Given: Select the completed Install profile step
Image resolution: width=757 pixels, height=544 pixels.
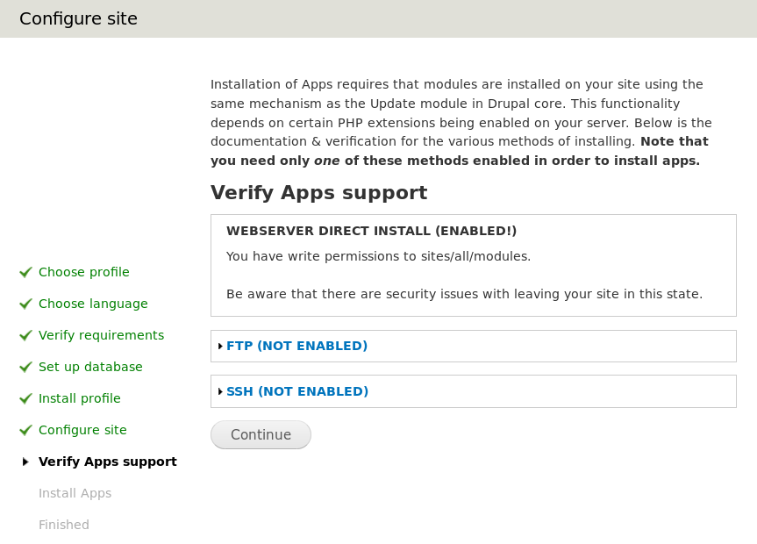Looking at the screenshot, I should [79, 398].
